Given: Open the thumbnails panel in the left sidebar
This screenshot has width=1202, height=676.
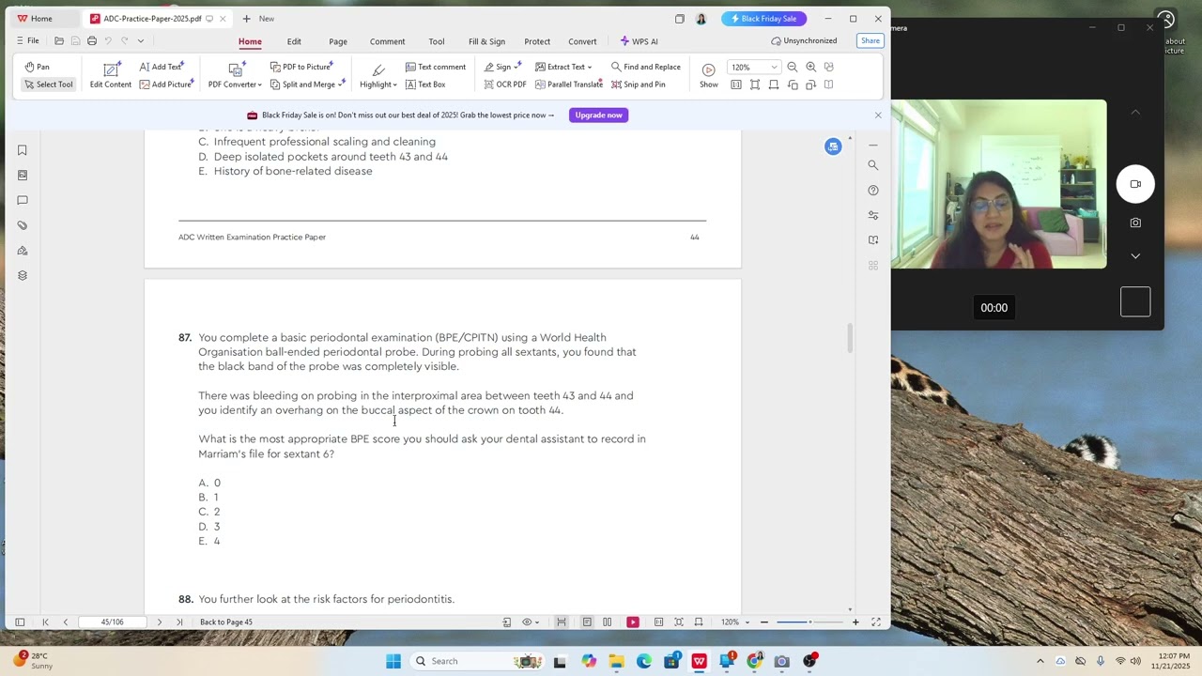Looking at the screenshot, I should click(x=23, y=176).
